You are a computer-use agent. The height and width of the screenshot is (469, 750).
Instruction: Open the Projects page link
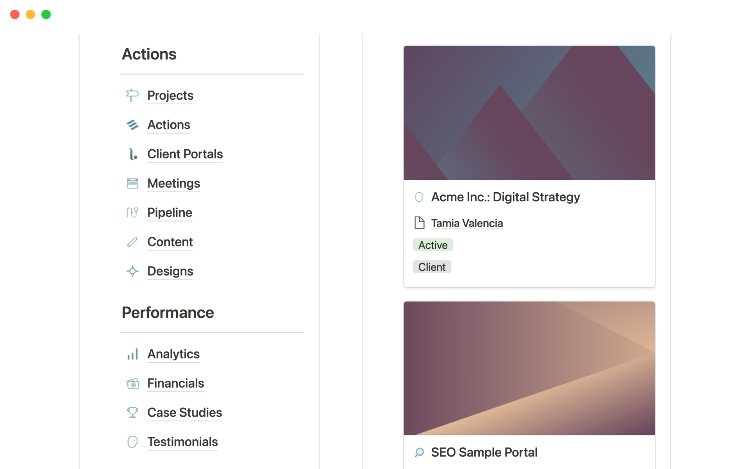(170, 95)
